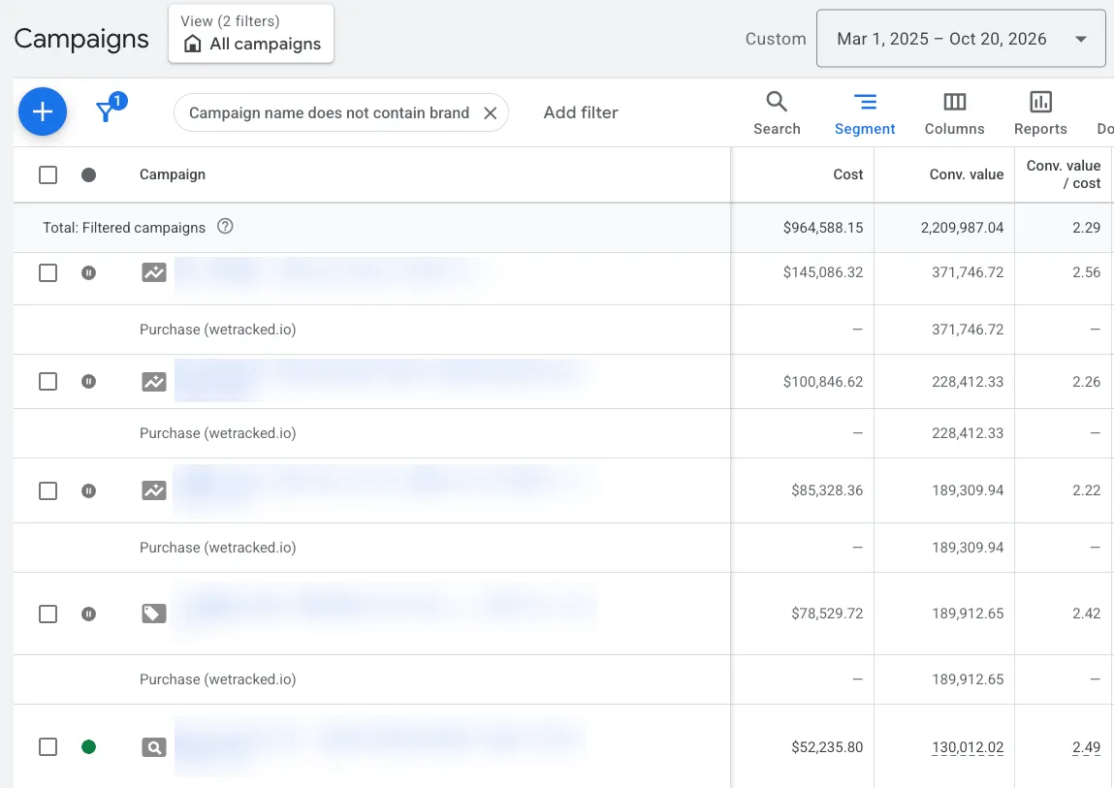Click campaign type icon in $85,328.36 row
Viewport: 1114px width, 788px height.
154,490
